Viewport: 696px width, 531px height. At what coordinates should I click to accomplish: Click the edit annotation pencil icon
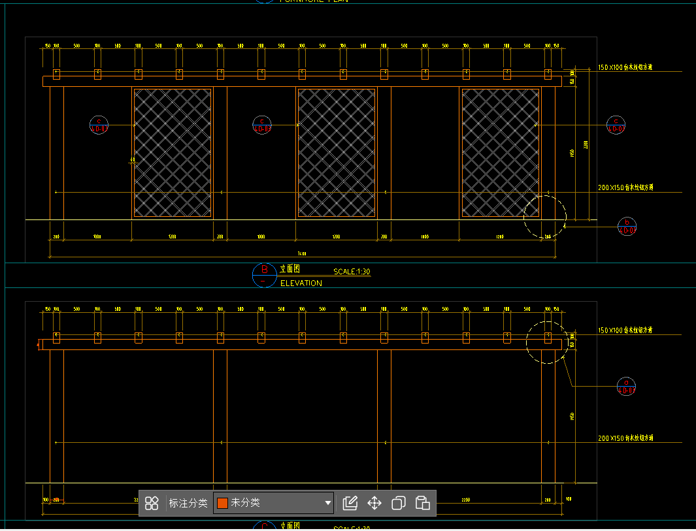pyautogui.click(x=350, y=503)
